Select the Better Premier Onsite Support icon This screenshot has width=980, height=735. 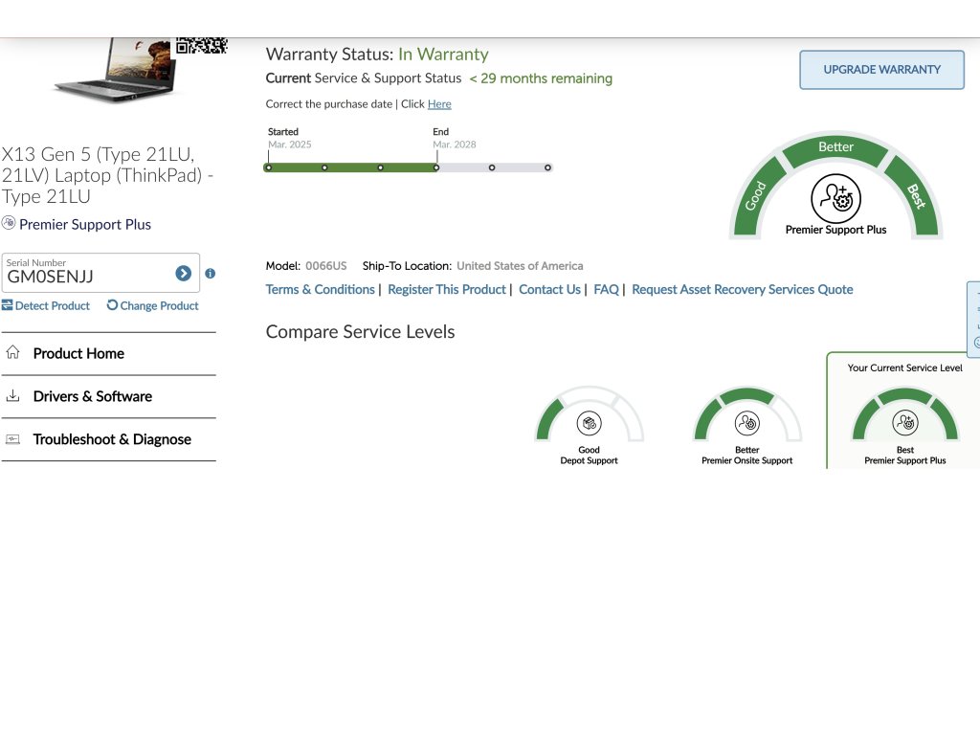pyautogui.click(x=746, y=423)
